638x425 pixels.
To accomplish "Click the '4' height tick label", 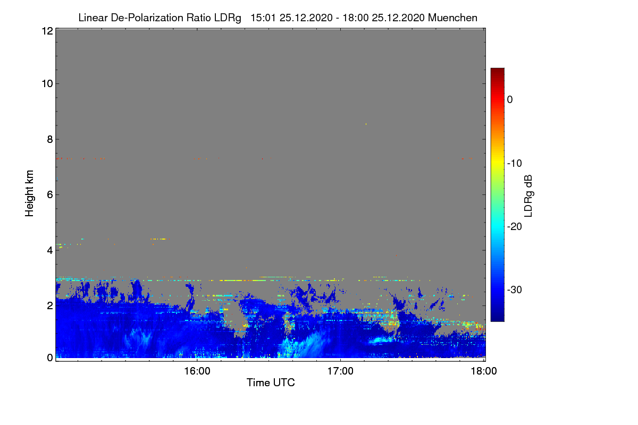I will (x=49, y=250).
